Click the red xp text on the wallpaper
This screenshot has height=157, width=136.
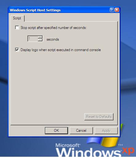tap(129, 151)
